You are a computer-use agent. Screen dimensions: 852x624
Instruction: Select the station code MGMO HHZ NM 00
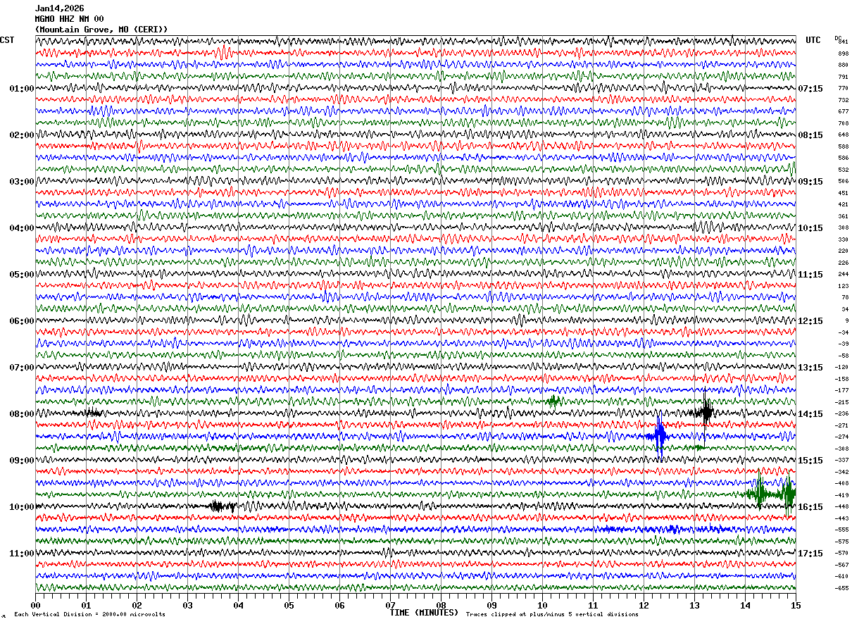point(69,19)
